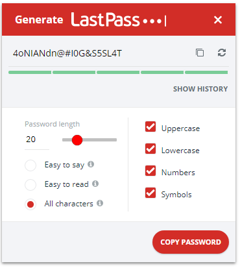Expand SHOW HISTORY
The width and height of the screenshot is (240, 268).
(x=200, y=89)
